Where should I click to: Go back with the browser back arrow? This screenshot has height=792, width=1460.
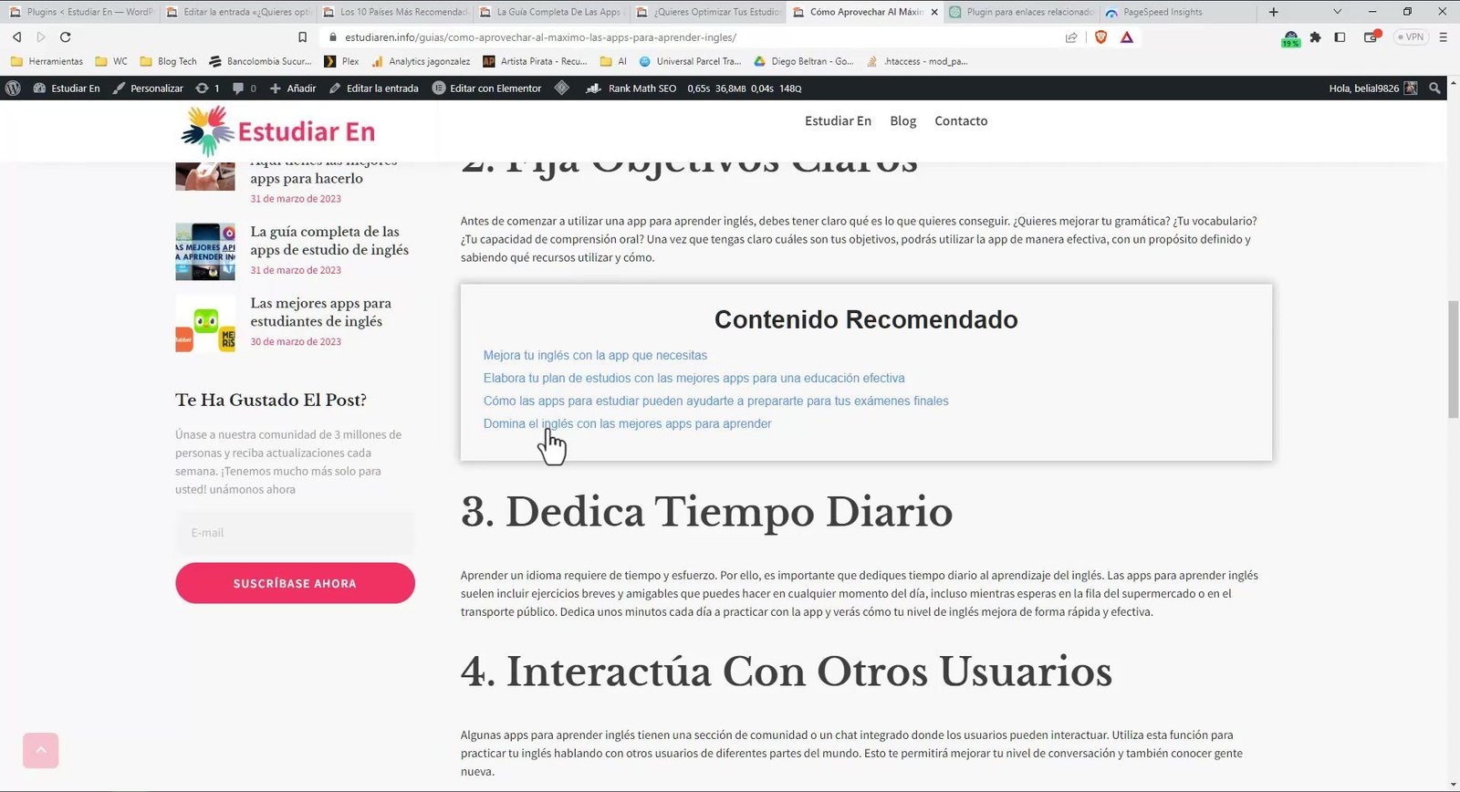[16, 37]
